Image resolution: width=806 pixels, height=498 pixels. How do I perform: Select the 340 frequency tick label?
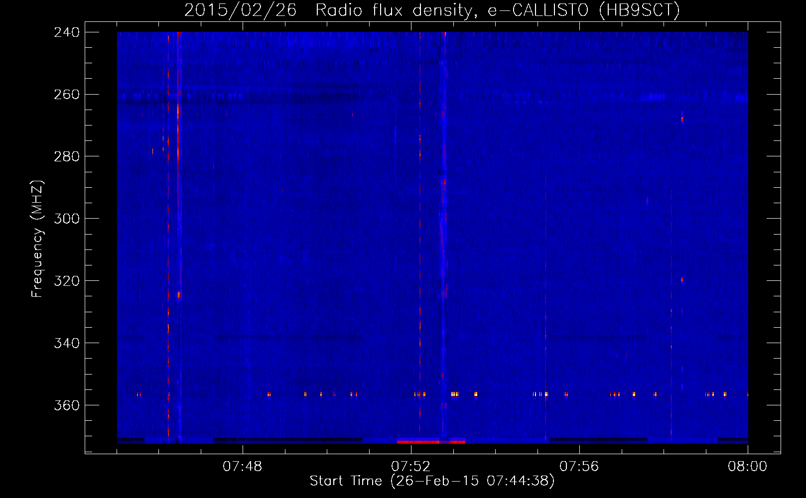tap(67, 343)
